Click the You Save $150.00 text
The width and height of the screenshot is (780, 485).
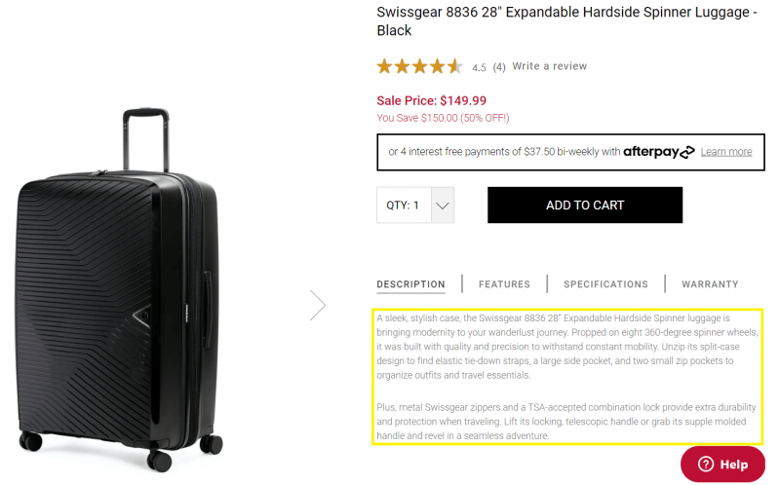443,118
